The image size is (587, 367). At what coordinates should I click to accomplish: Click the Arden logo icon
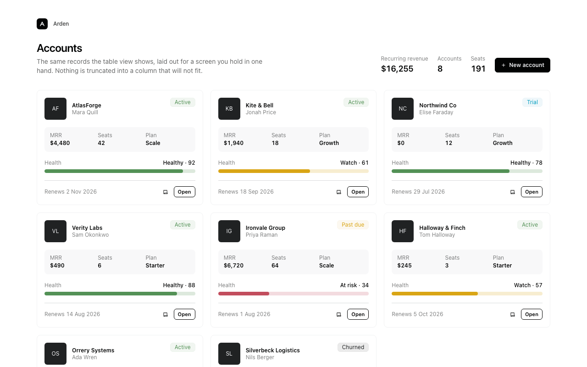click(x=42, y=24)
